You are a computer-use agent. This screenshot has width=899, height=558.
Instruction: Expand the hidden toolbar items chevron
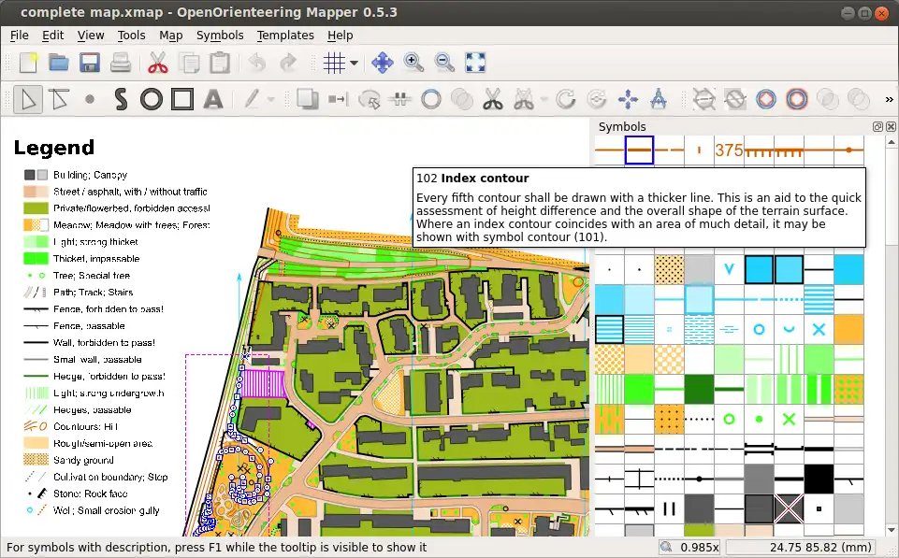(890, 99)
